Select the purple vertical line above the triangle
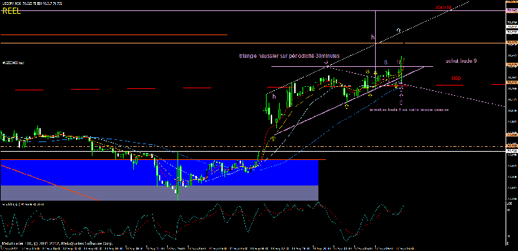 [x=375, y=39]
